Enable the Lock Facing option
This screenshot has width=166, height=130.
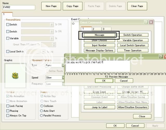pos(8,106)
